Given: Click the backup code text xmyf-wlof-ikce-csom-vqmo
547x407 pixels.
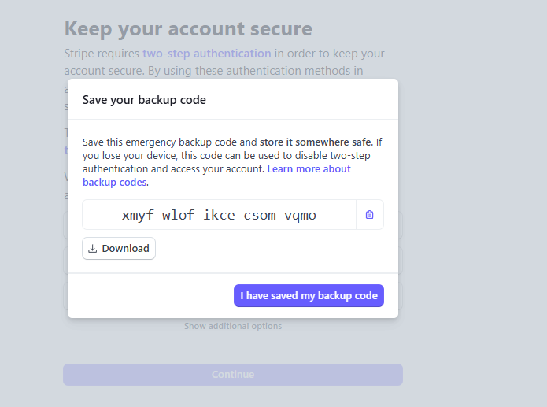Looking at the screenshot, I should (x=219, y=215).
